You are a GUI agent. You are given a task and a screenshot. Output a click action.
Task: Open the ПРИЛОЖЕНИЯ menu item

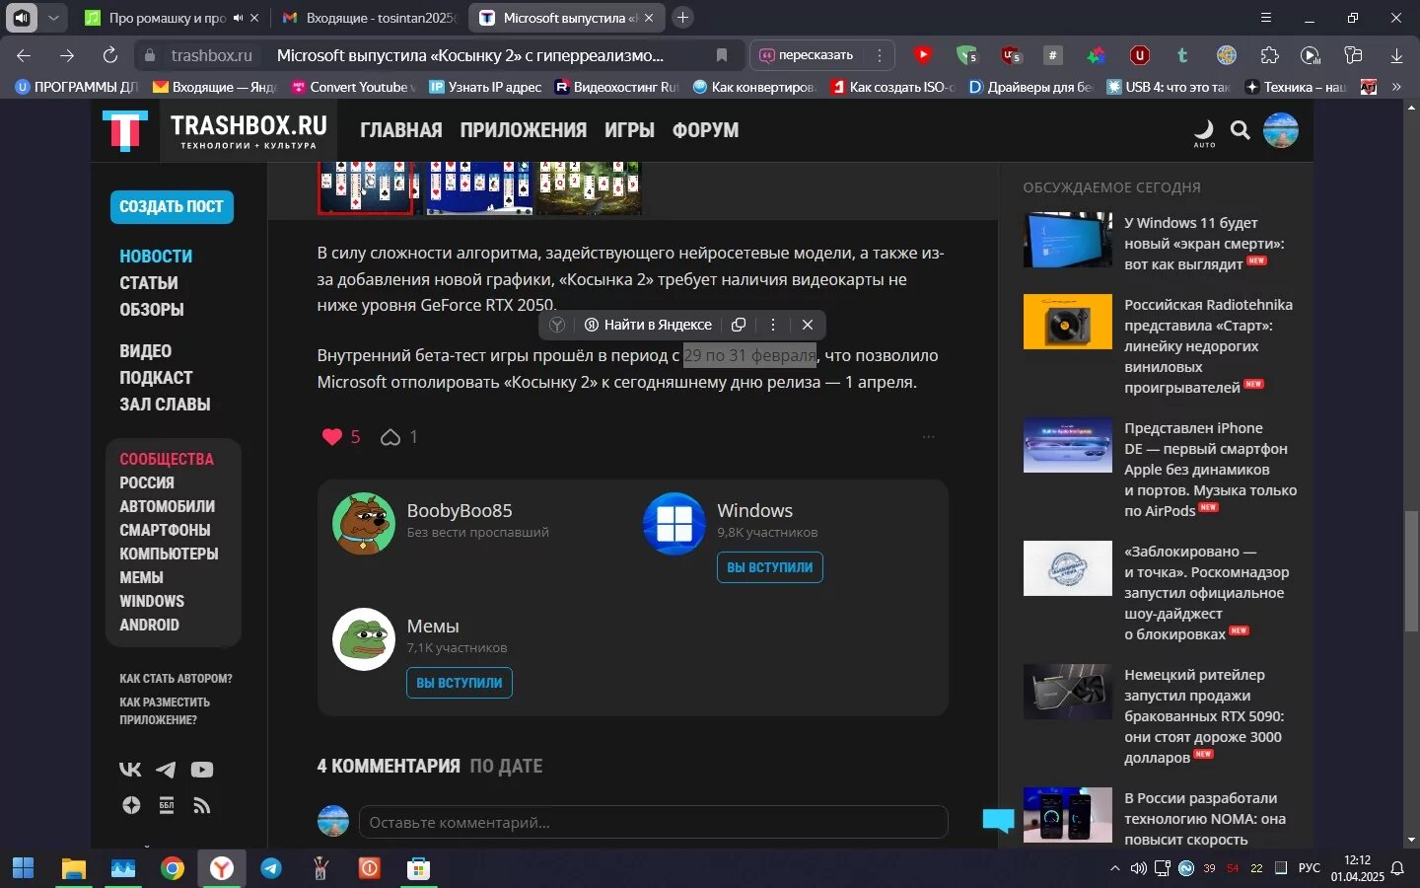(x=523, y=130)
